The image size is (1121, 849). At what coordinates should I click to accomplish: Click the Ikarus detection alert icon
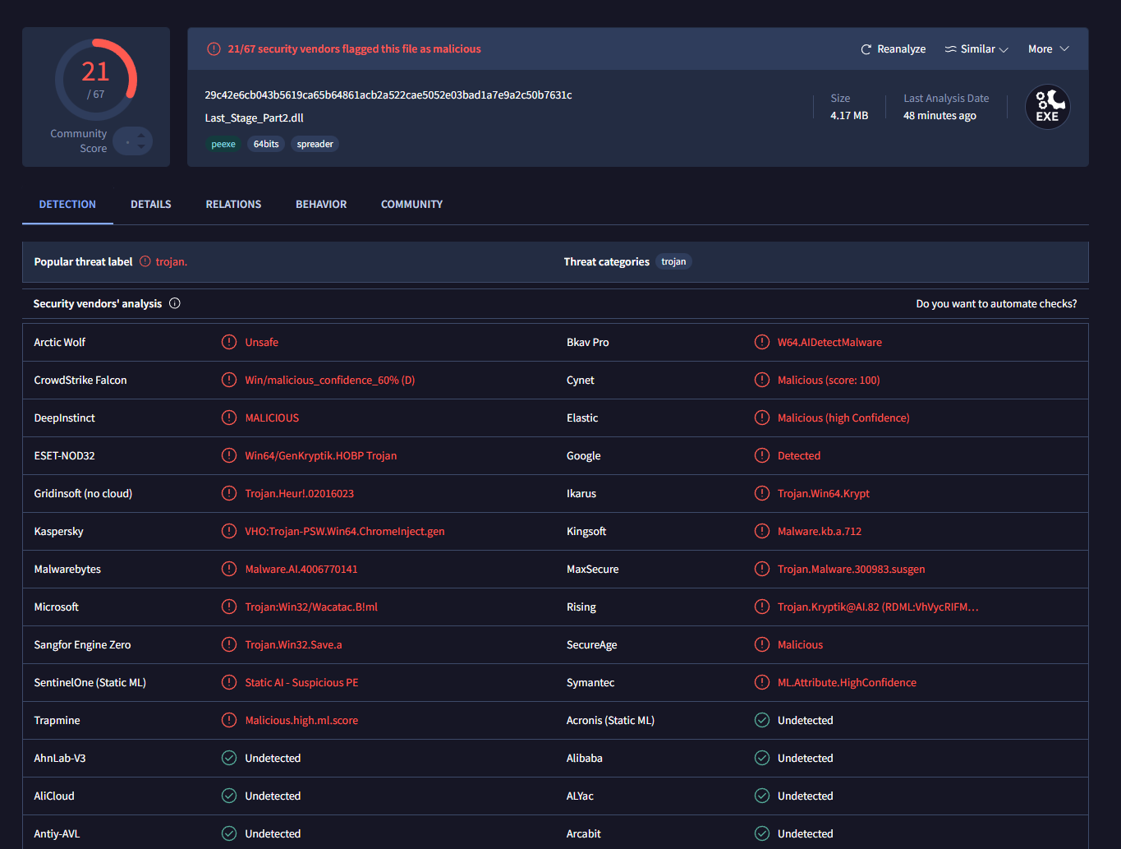pos(762,493)
